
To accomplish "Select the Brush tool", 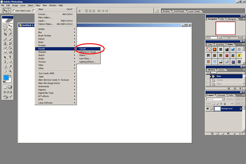I will point(10,39).
